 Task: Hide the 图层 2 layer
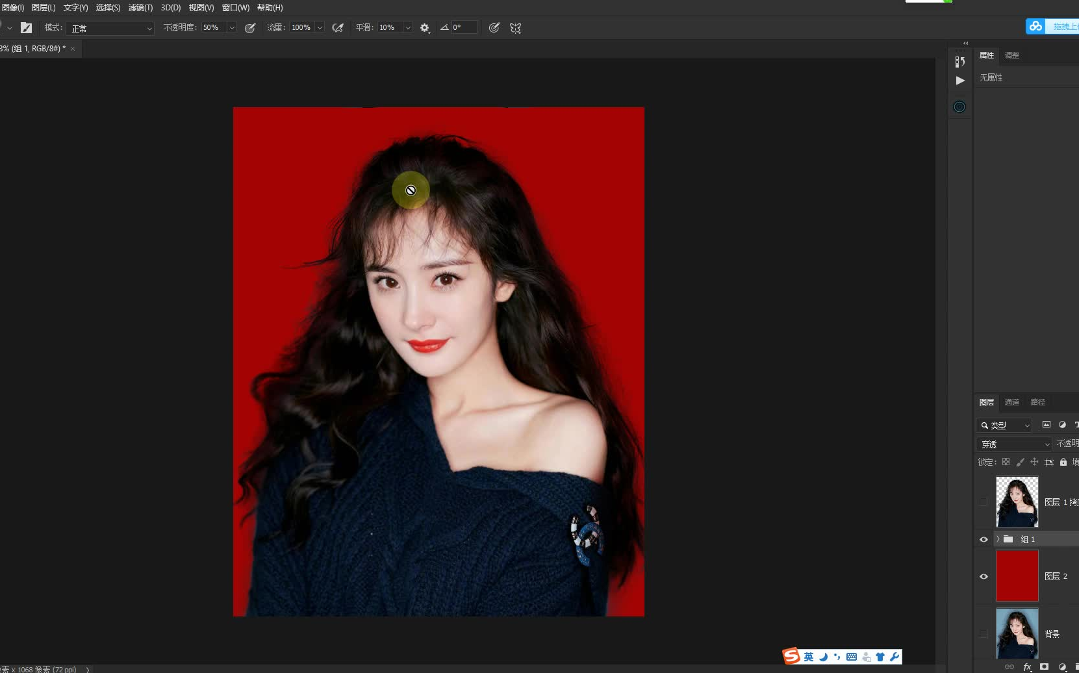pyautogui.click(x=984, y=576)
